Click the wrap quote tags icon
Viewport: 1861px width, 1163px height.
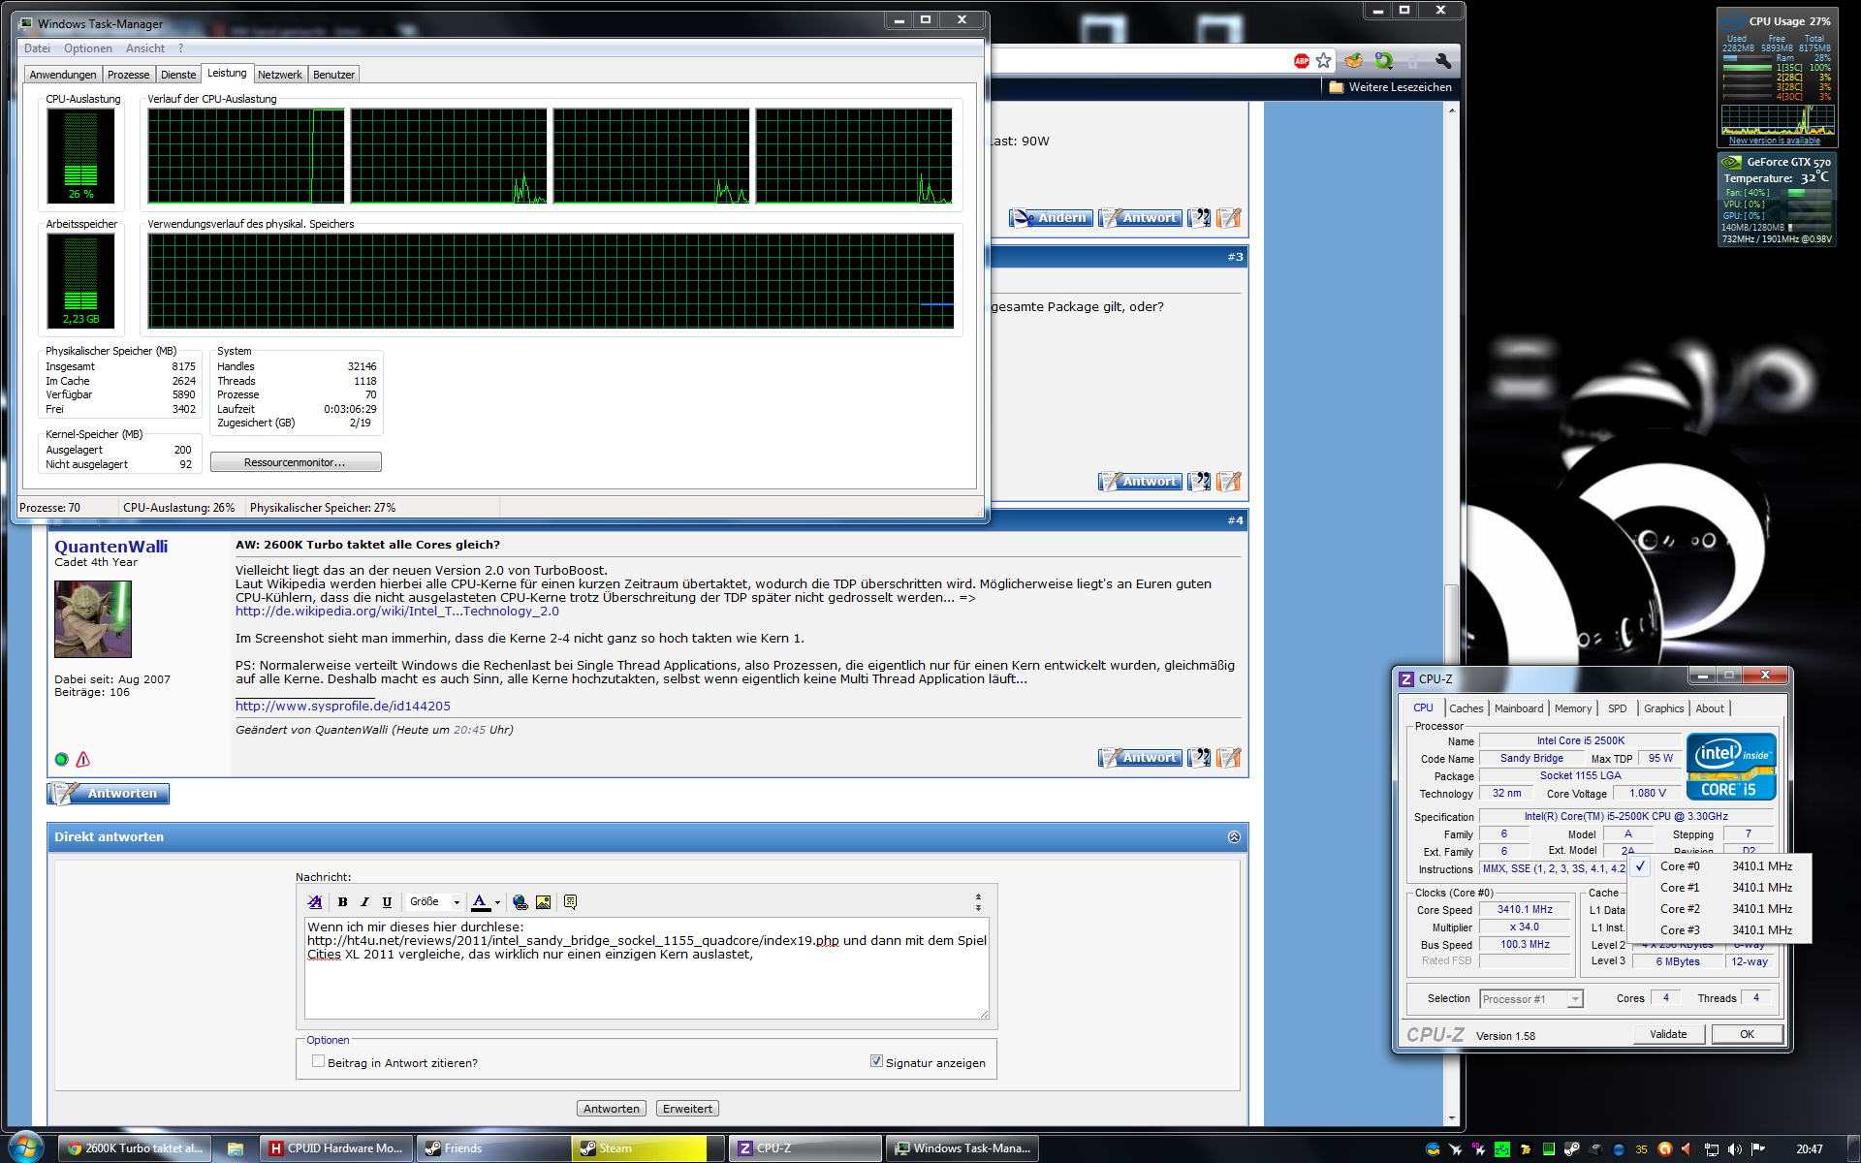(x=570, y=902)
